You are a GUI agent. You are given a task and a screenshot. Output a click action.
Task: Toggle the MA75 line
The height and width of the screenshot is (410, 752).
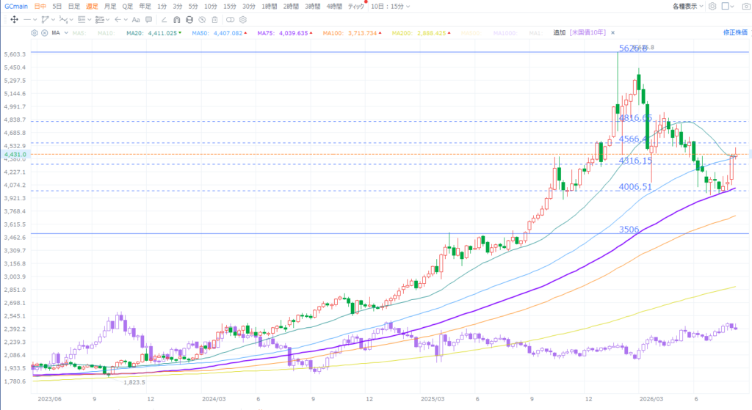285,33
